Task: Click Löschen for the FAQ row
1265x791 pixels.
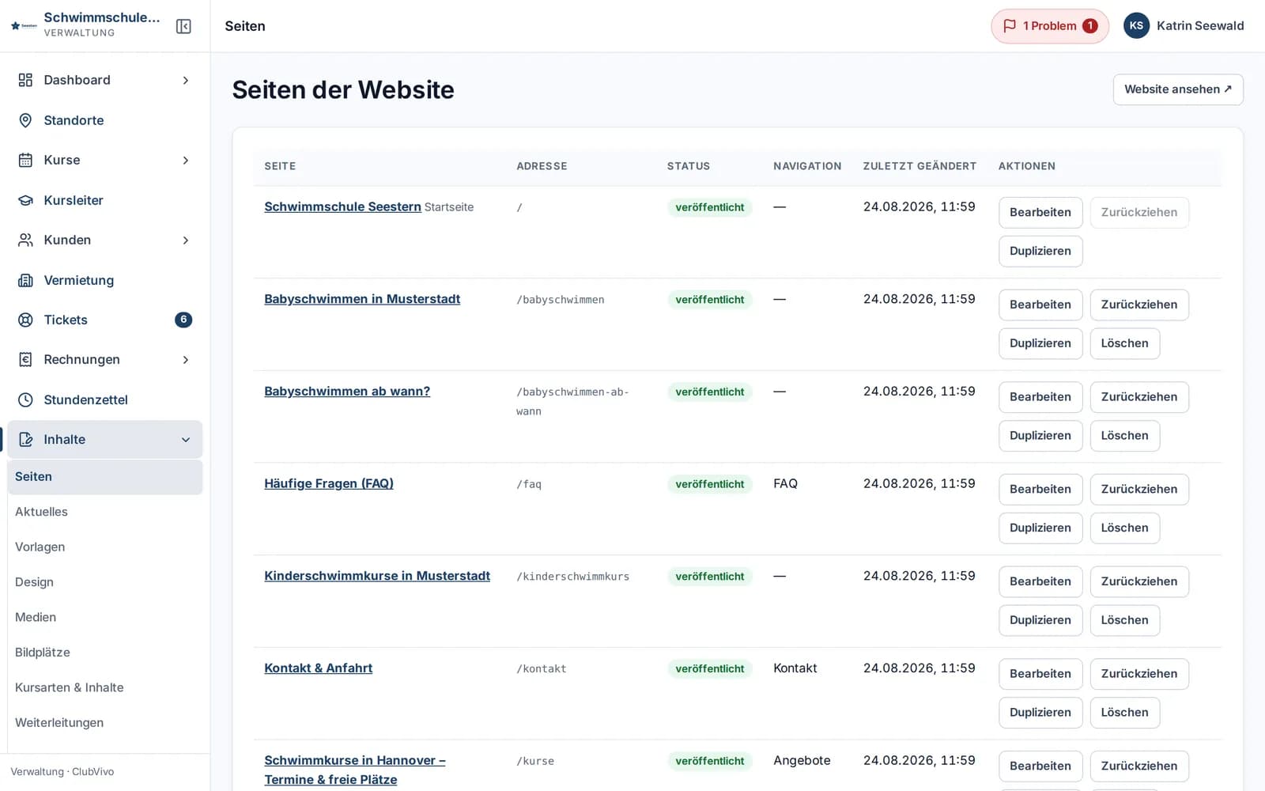Action: point(1125,528)
